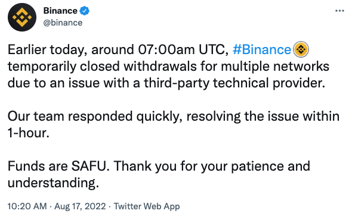
Task: Click the "Earlier today" opening words
Action: pyautogui.click(x=47, y=49)
